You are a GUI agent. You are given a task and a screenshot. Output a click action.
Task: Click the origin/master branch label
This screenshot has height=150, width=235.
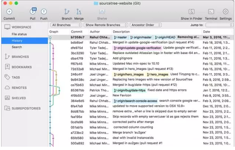[x=141, y=37]
